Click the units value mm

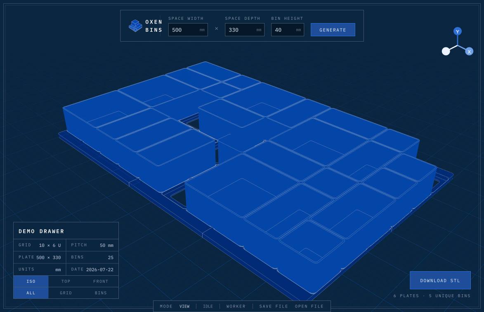58,270
